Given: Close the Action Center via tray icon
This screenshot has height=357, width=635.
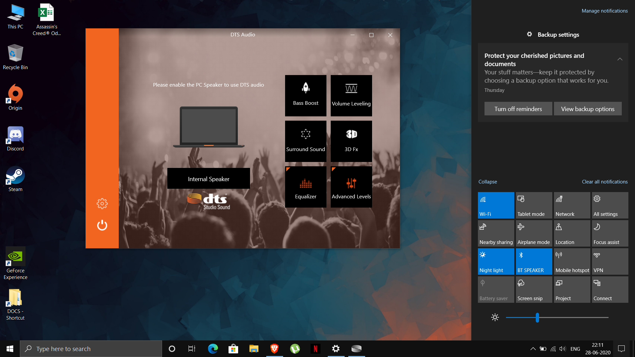Looking at the screenshot, I should (x=621, y=349).
